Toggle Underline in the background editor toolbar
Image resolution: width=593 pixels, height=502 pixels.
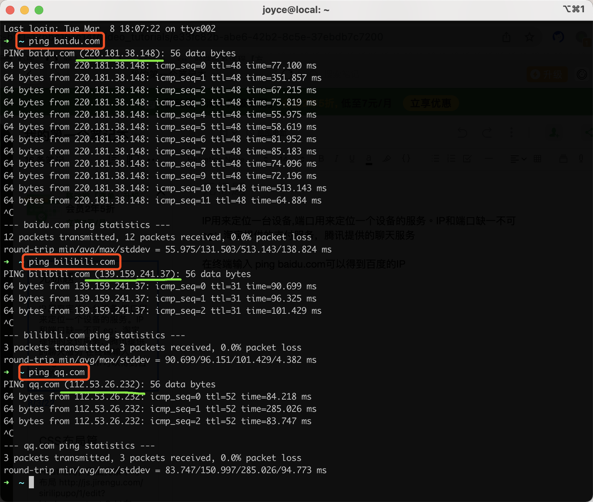(x=352, y=158)
